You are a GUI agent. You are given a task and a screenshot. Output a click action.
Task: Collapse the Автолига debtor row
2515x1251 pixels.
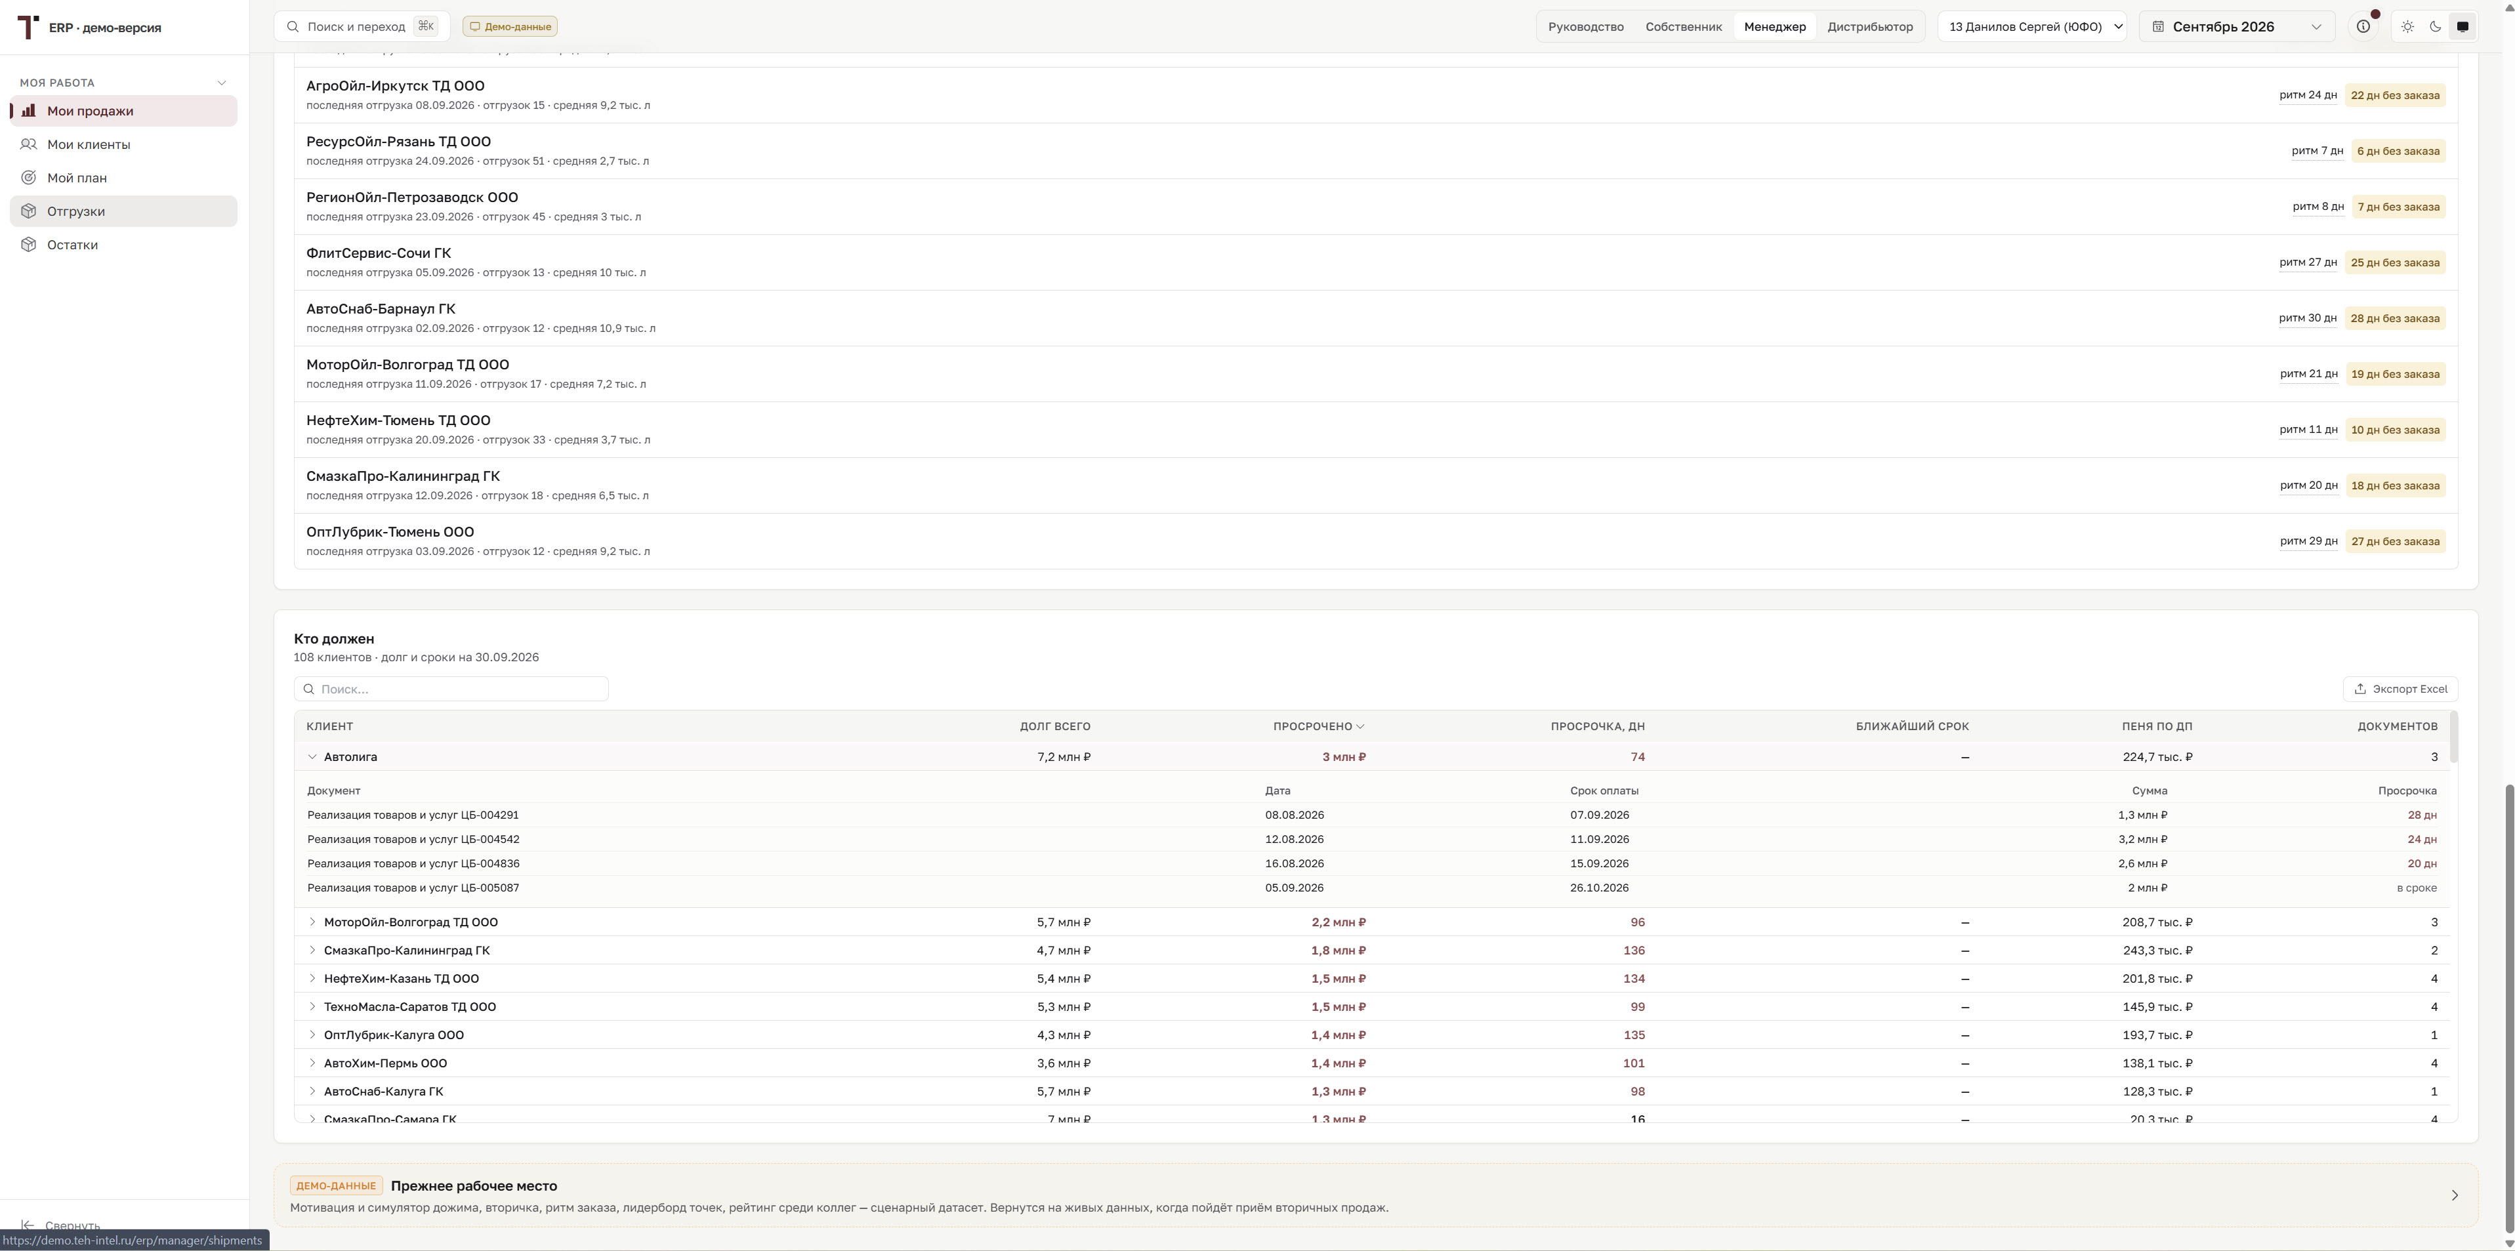coord(312,757)
